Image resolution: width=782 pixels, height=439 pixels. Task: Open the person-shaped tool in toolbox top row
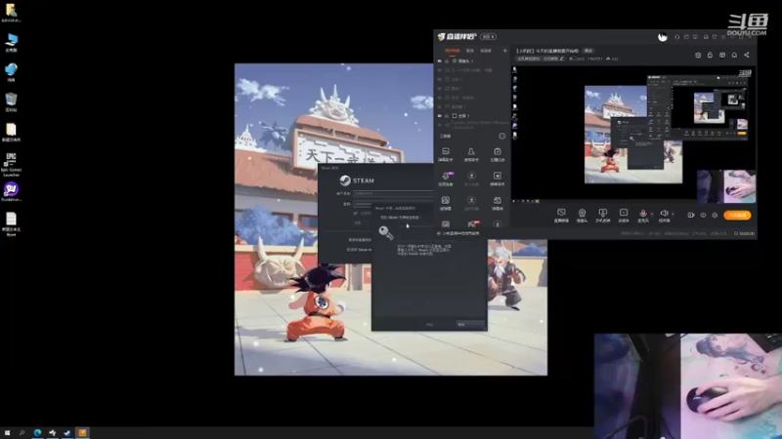471,154
